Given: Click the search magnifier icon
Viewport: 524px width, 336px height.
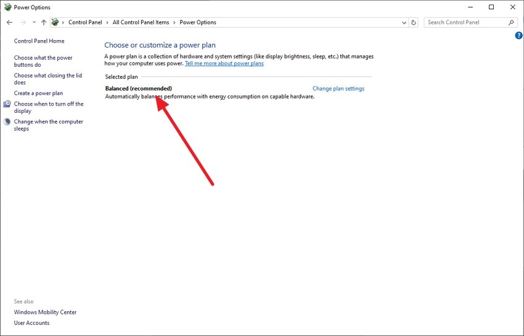Looking at the screenshot, I should coord(511,22).
